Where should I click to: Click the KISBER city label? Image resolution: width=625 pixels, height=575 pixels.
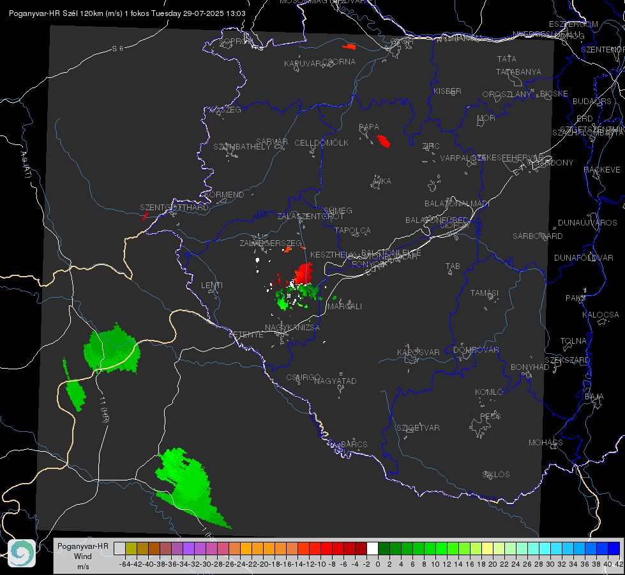tap(448, 91)
